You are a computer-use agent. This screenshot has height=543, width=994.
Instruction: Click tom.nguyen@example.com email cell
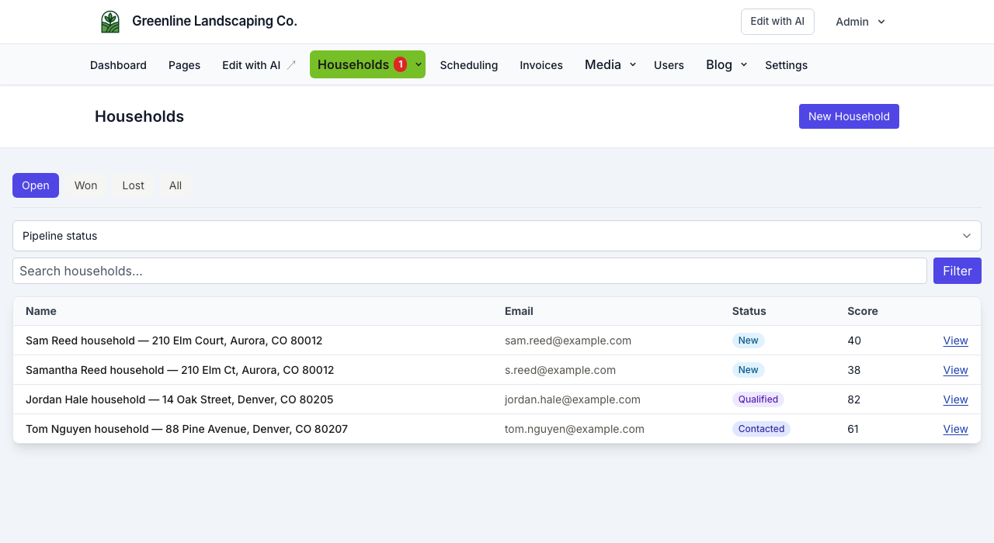575,429
